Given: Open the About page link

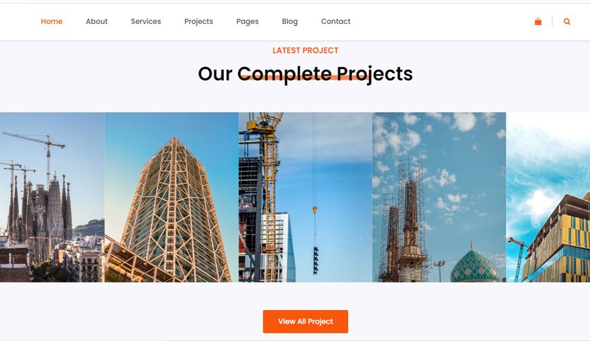Looking at the screenshot, I should pos(97,21).
